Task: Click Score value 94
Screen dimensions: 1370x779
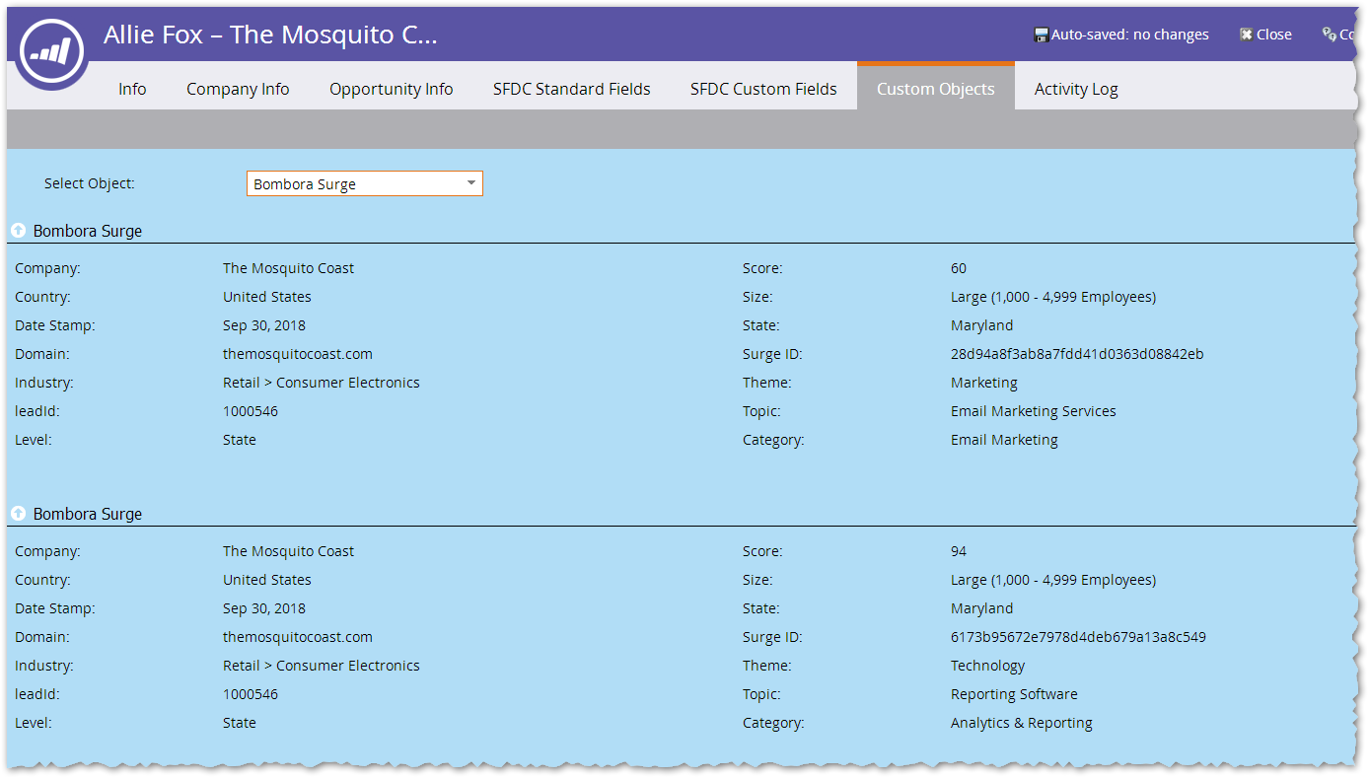Action: 959,551
